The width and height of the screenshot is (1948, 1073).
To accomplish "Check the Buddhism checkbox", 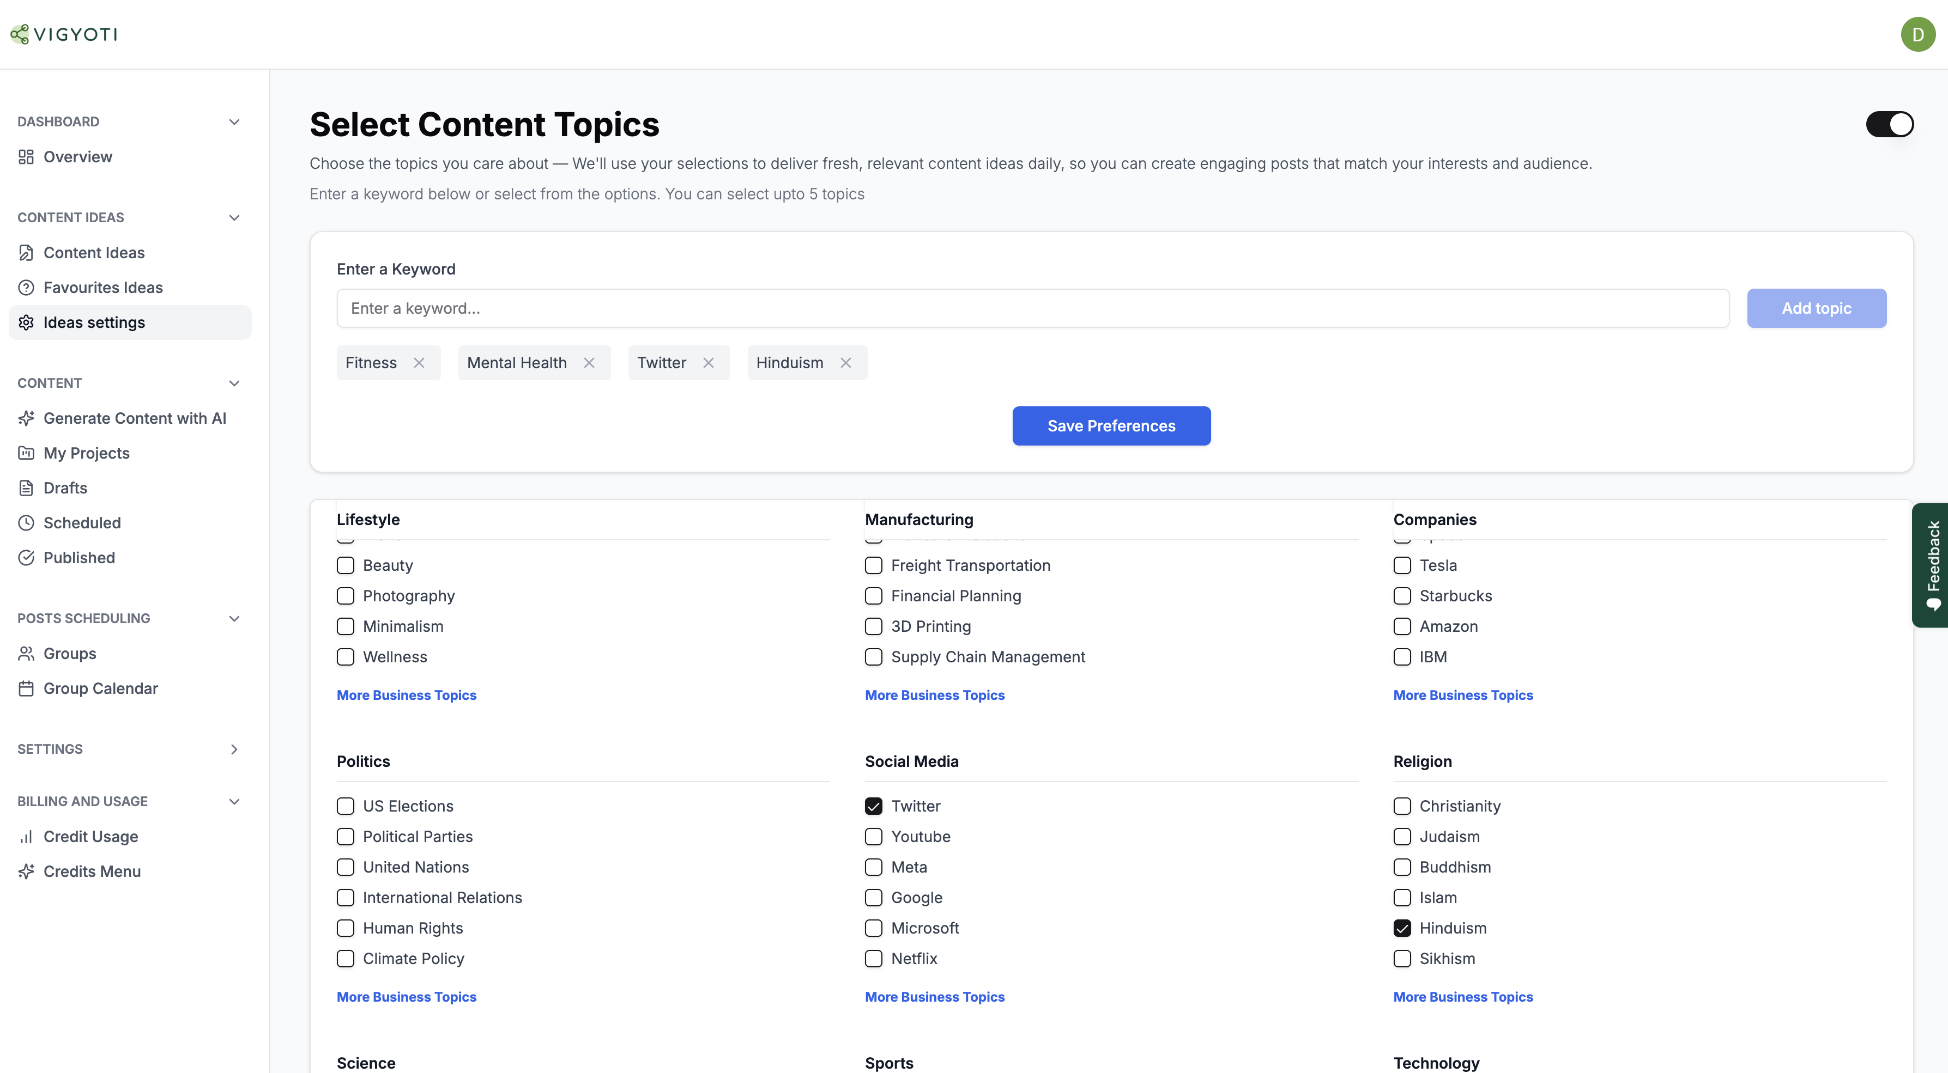I will click(1402, 867).
